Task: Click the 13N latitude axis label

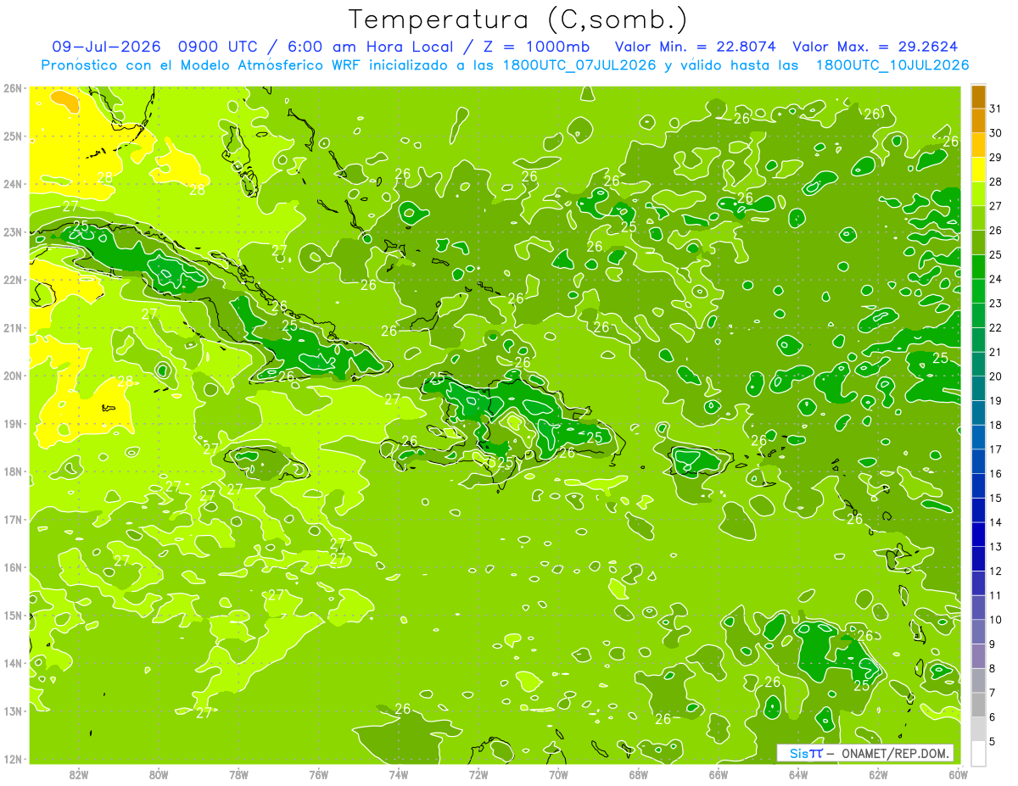Action: tap(13, 711)
